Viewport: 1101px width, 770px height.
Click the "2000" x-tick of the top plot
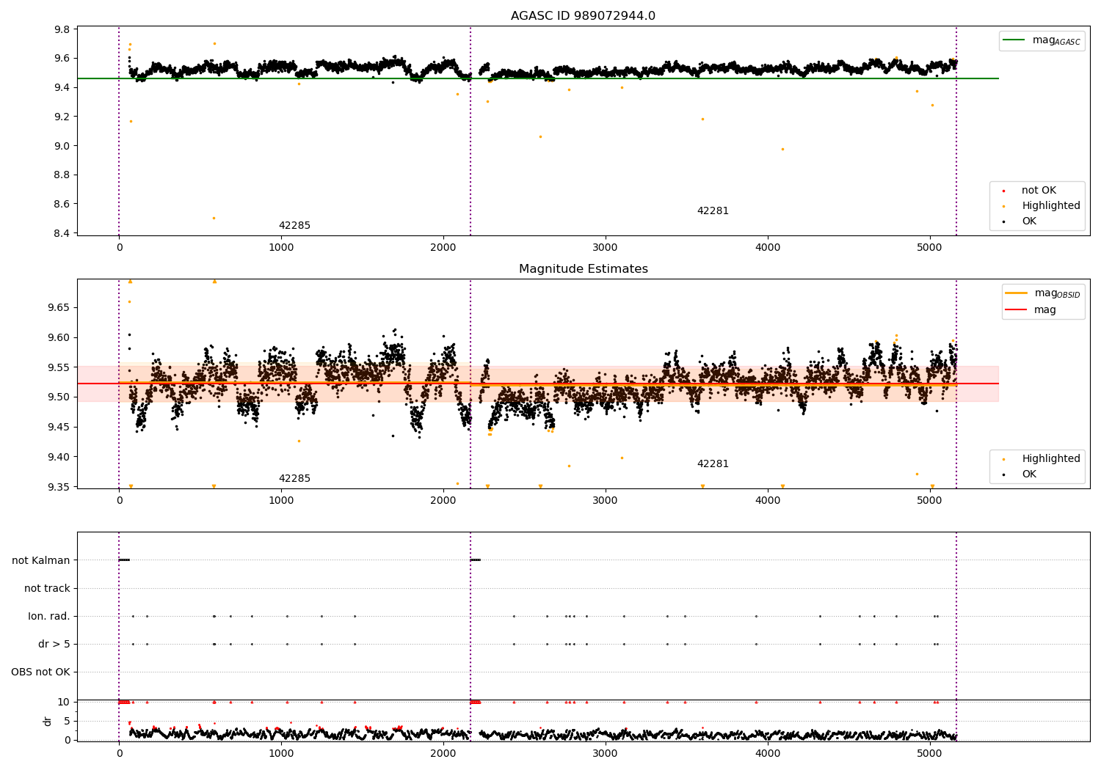point(443,247)
